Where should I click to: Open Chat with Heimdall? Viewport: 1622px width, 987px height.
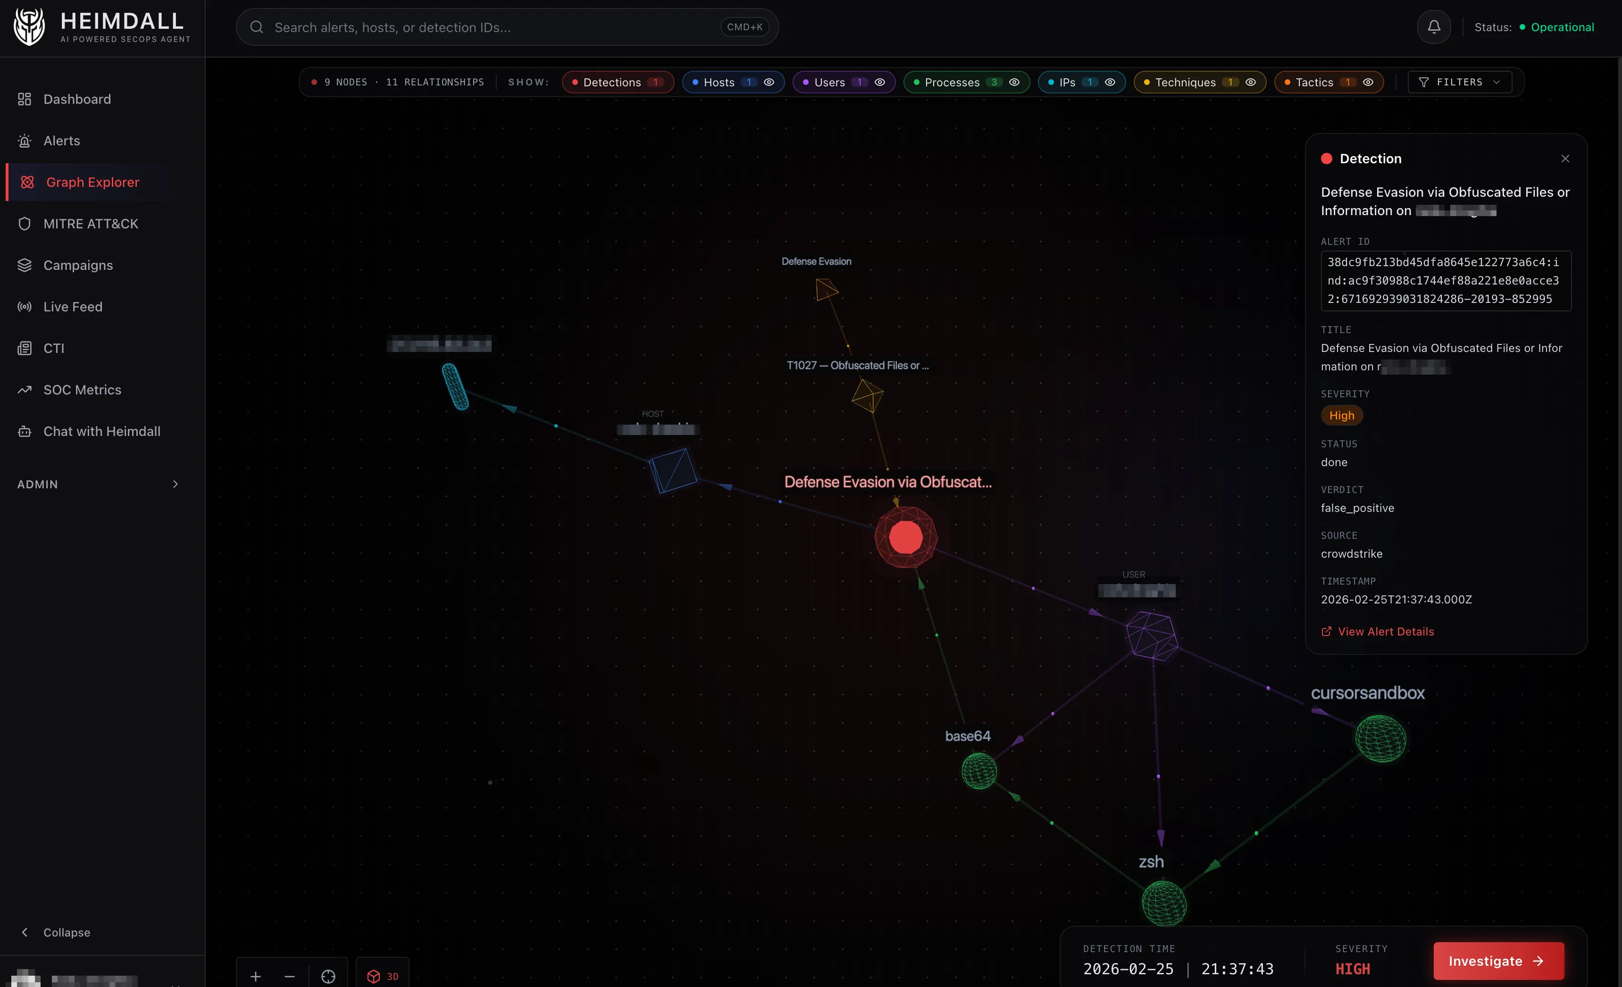click(101, 431)
